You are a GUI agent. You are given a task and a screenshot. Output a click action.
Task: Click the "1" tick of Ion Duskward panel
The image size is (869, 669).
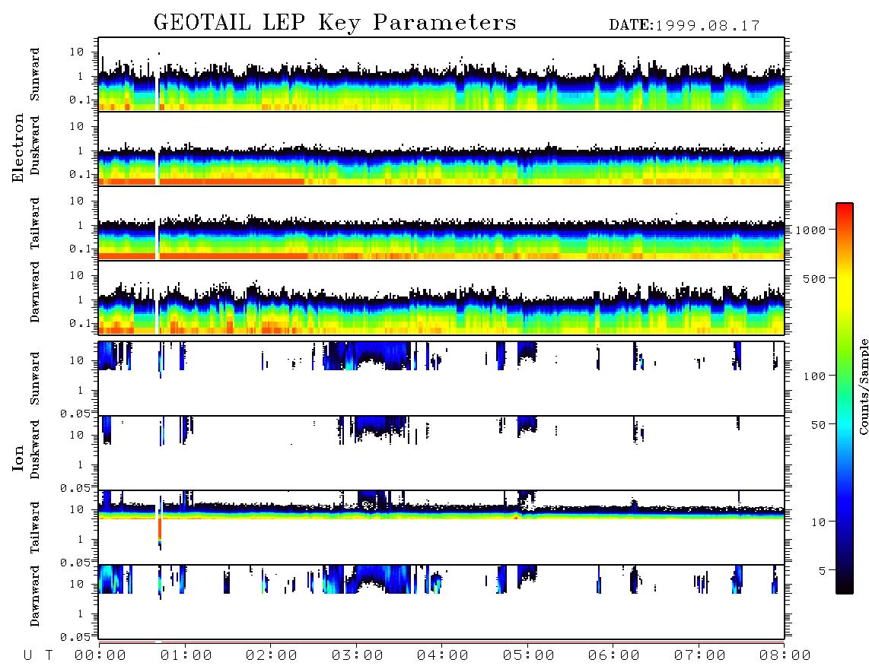click(81, 464)
